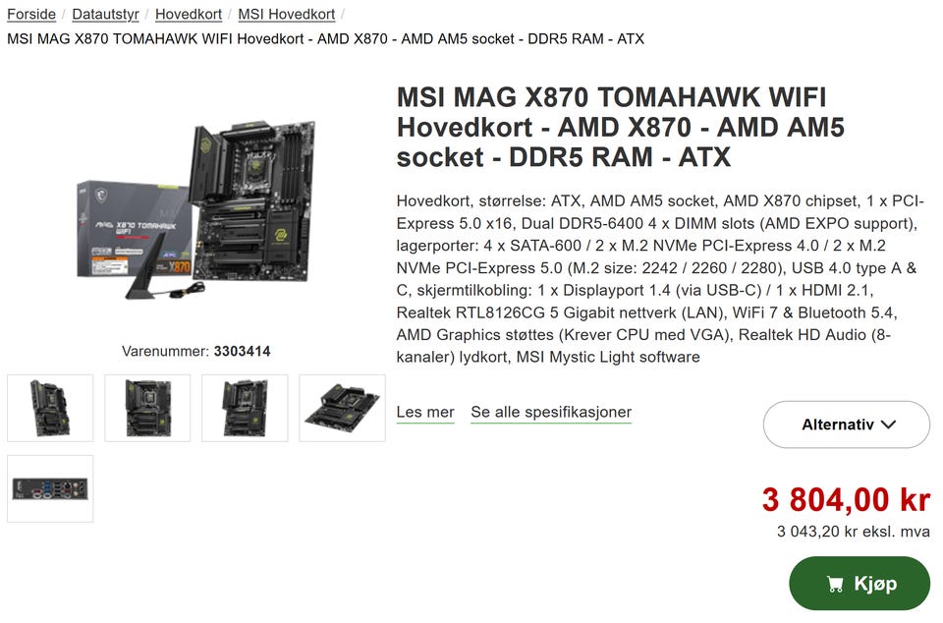Click the chevron arrow beside Alternativ

point(888,425)
